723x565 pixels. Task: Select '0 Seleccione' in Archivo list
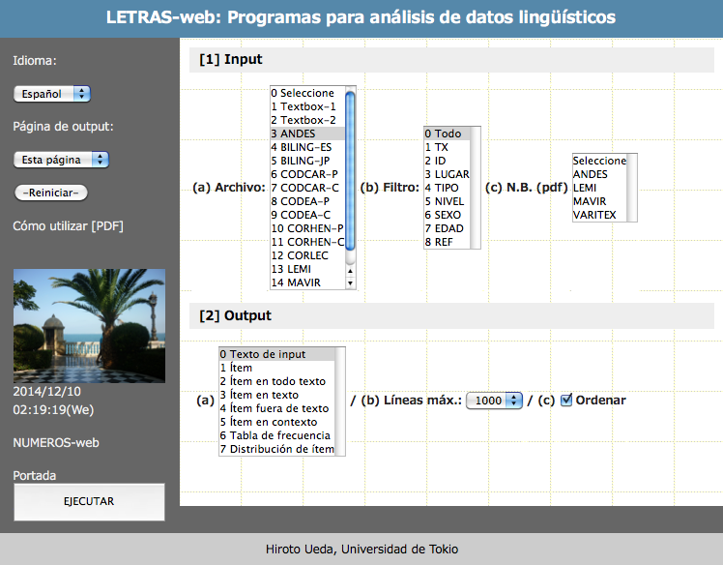coord(307,93)
